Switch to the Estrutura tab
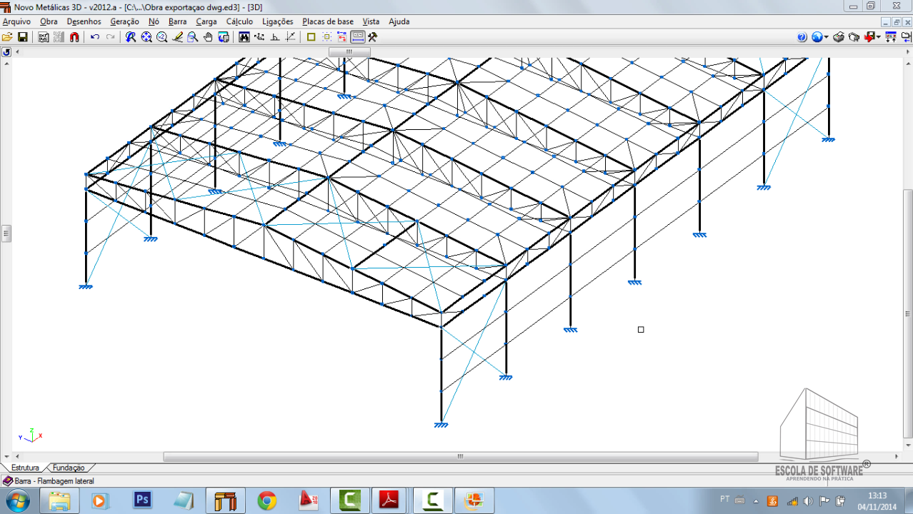 tap(25, 468)
